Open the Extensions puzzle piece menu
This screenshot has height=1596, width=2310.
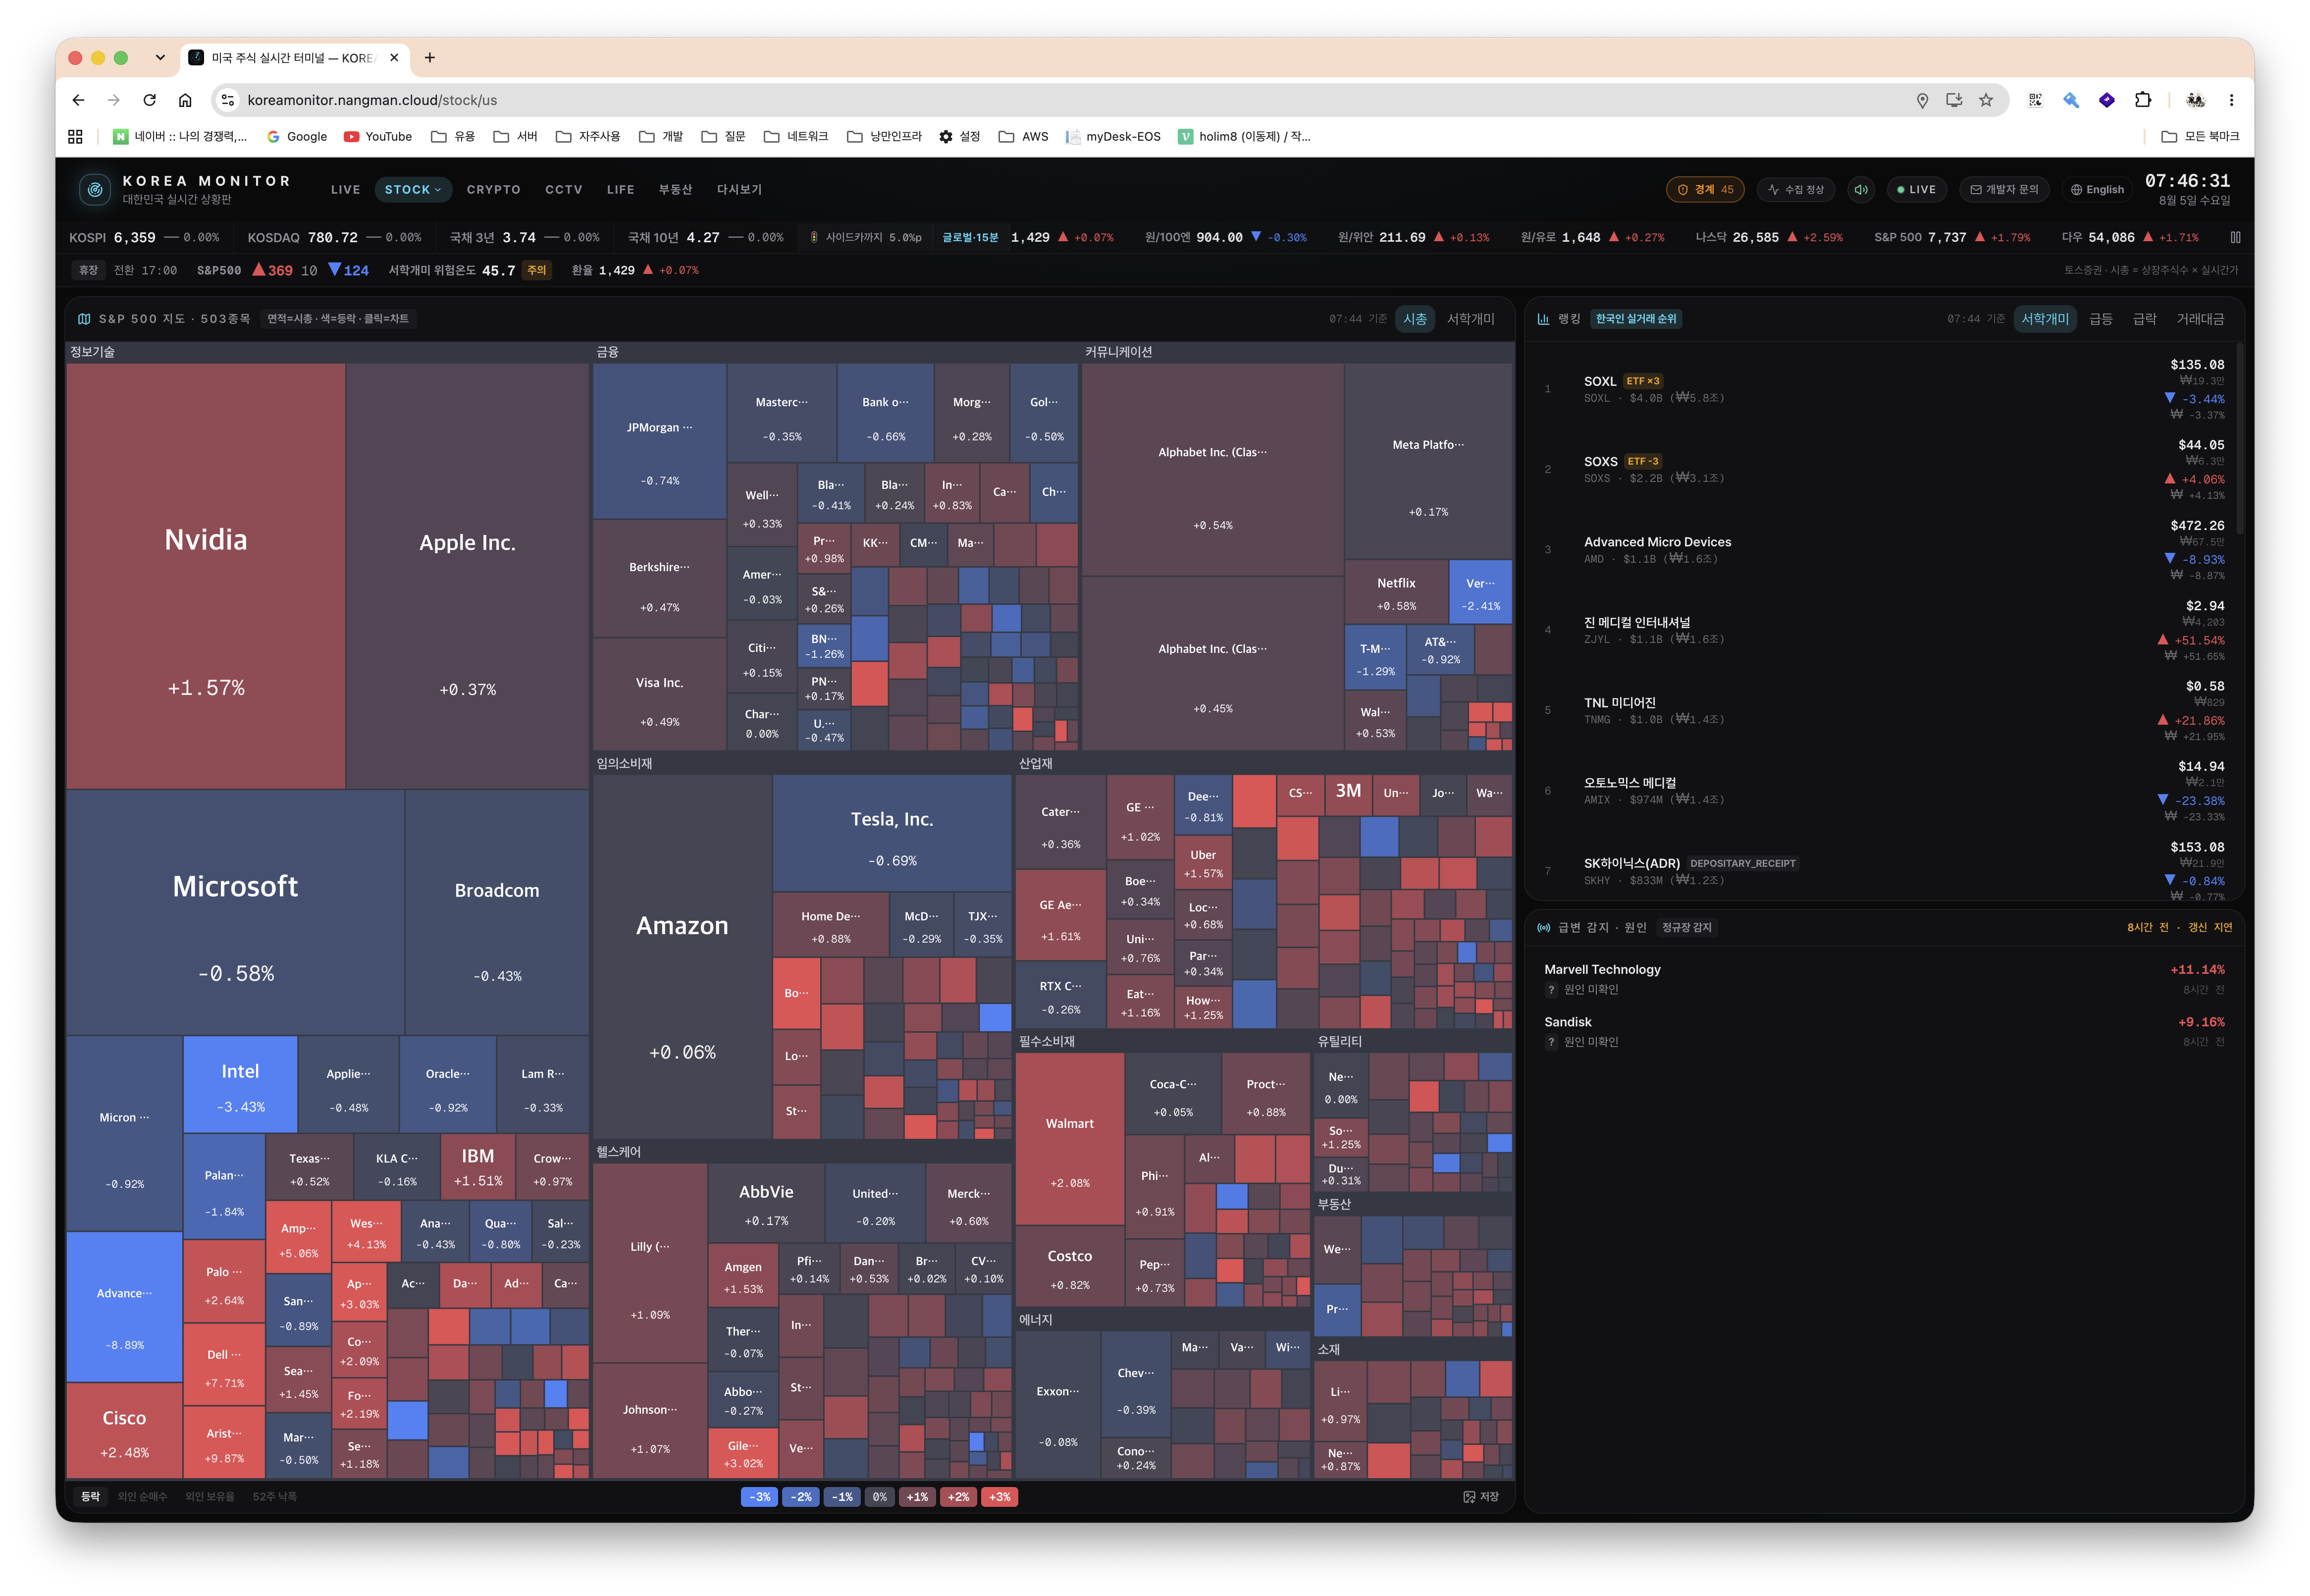tap(2143, 100)
